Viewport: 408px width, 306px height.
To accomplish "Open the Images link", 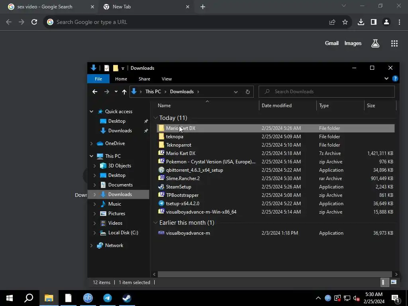I will coord(353,43).
